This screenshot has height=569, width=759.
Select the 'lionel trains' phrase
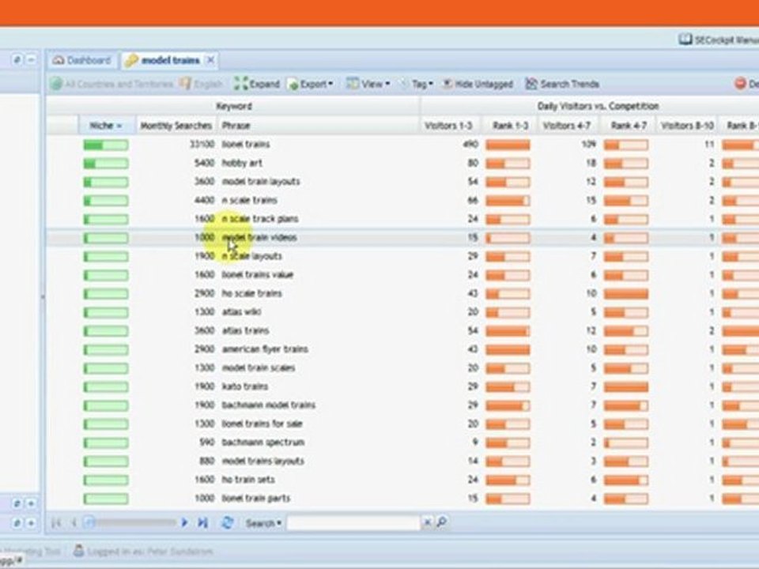[246, 144]
